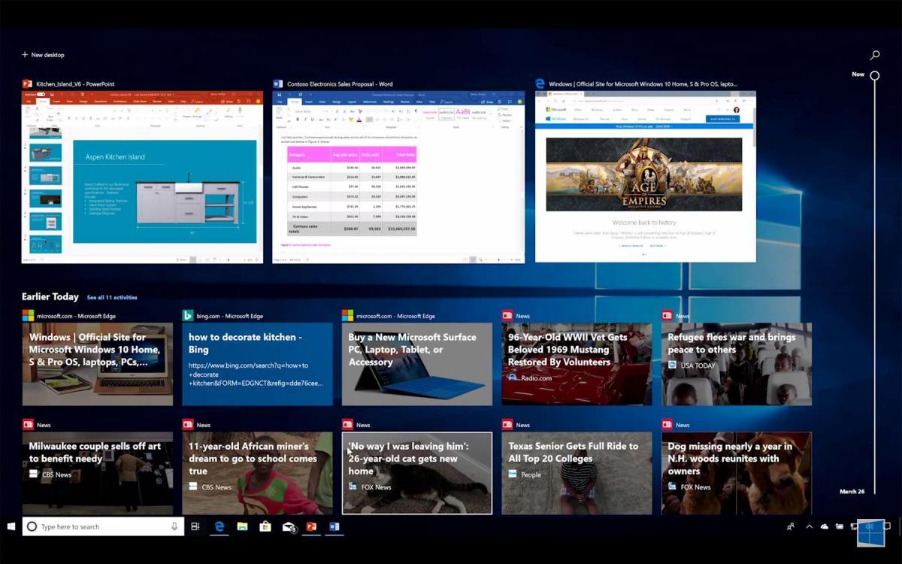Screen dimensions: 902x564
Task: Click FOX News label on cat card
Action: [x=376, y=487]
